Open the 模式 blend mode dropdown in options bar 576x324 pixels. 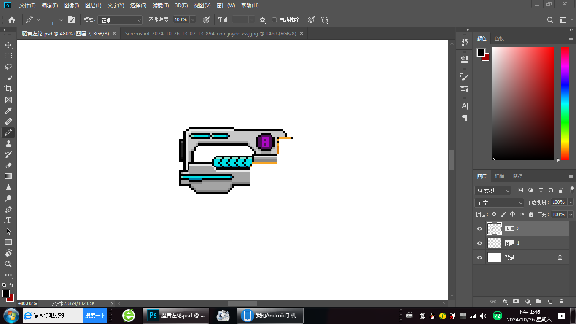point(120,20)
